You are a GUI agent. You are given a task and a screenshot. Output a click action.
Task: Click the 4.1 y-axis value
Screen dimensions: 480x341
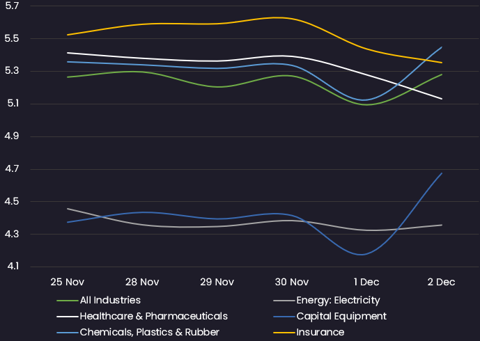[x=13, y=267]
